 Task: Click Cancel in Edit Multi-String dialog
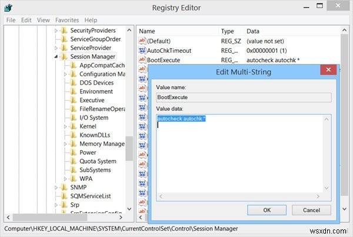(311, 210)
